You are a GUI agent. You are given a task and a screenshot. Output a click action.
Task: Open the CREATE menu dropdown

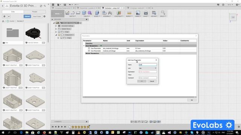point(87,16)
